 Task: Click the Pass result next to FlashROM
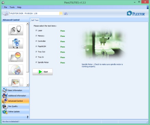[63, 47]
